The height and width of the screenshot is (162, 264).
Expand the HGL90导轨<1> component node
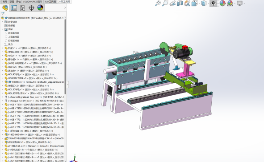(x=2, y=74)
